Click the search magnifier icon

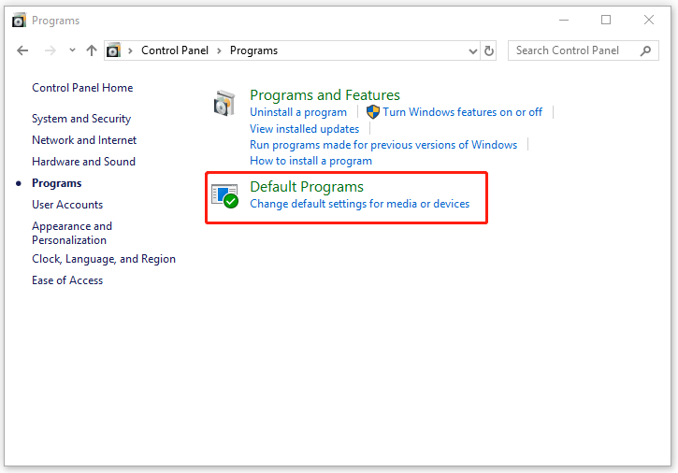click(645, 50)
